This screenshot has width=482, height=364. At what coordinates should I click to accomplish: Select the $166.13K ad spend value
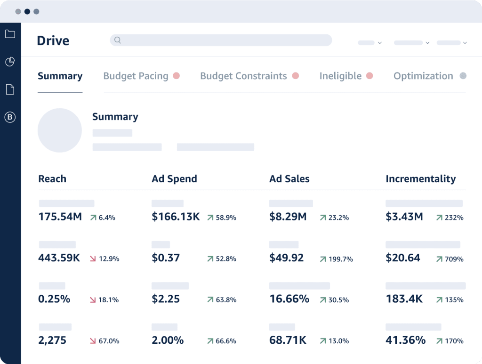click(x=176, y=217)
